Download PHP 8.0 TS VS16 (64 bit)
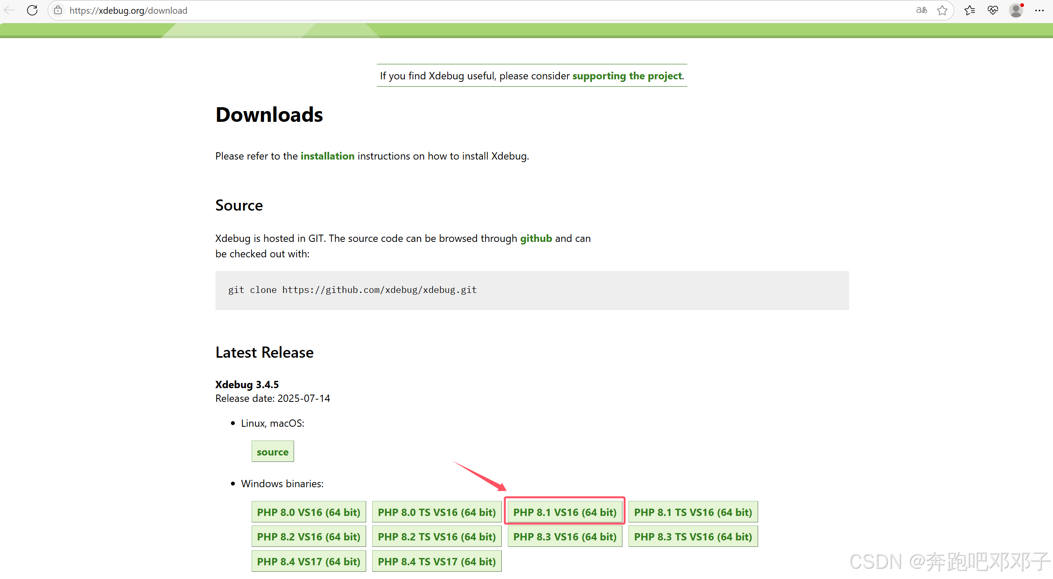This screenshot has width=1053, height=579. [437, 512]
